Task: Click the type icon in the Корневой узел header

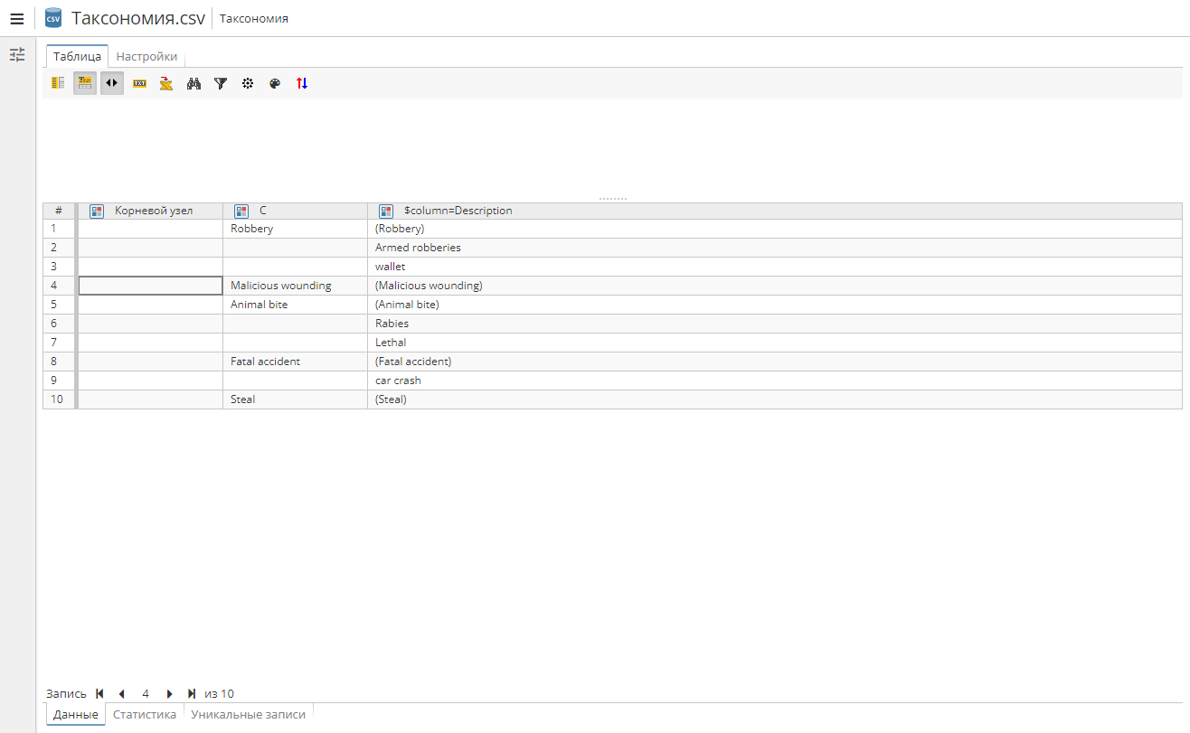Action: 97,211
